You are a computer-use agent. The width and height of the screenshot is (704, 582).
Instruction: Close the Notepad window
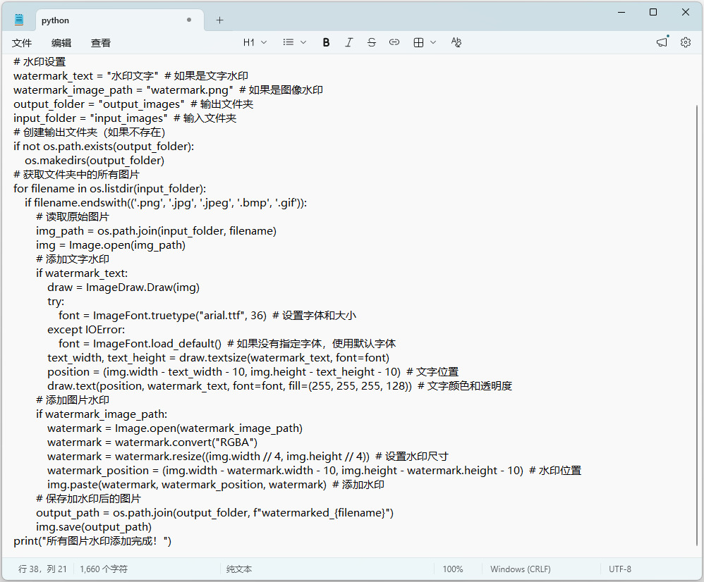(x=686, y=12)
